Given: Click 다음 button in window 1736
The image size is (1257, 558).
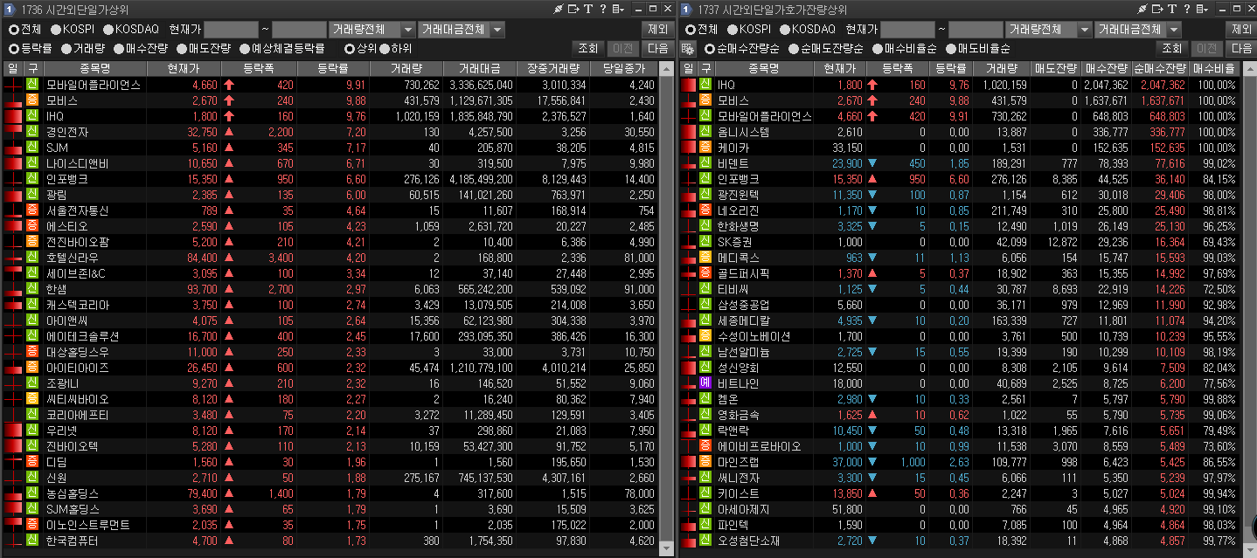Looking at the screenshot, I should click(657, 48).
